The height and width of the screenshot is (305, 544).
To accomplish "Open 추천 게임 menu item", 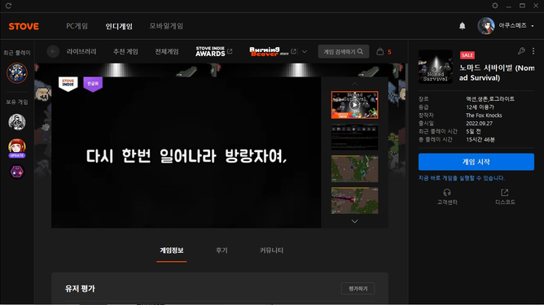I will pos(125,51).
